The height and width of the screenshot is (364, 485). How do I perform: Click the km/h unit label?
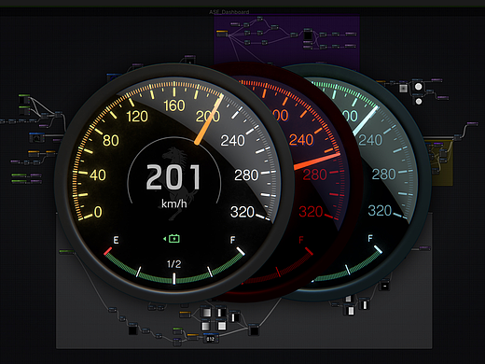[174, 203]
